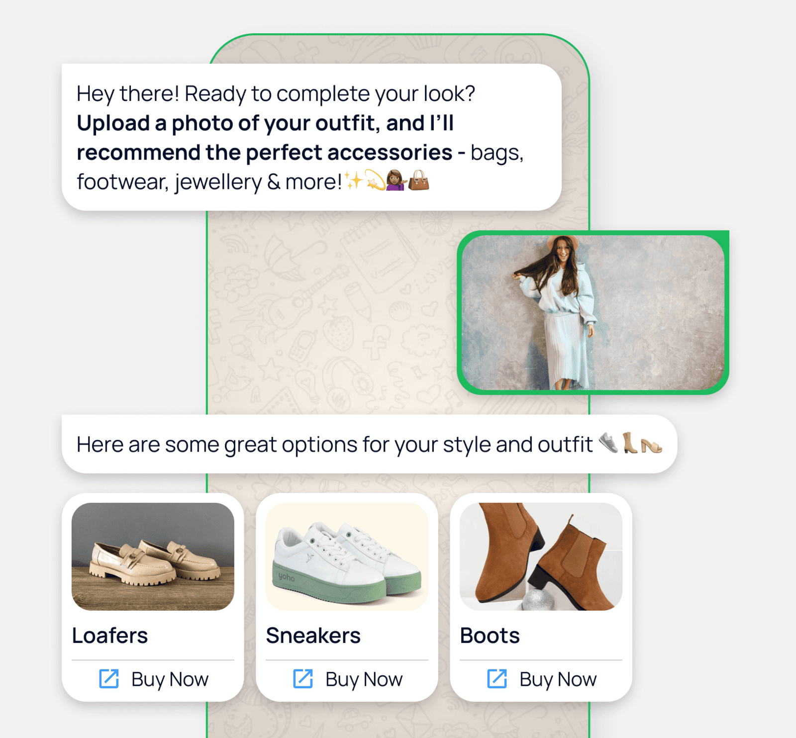Screen dimensions: 796x738
Task: Open the beige loafers product image
Action: 153,556
